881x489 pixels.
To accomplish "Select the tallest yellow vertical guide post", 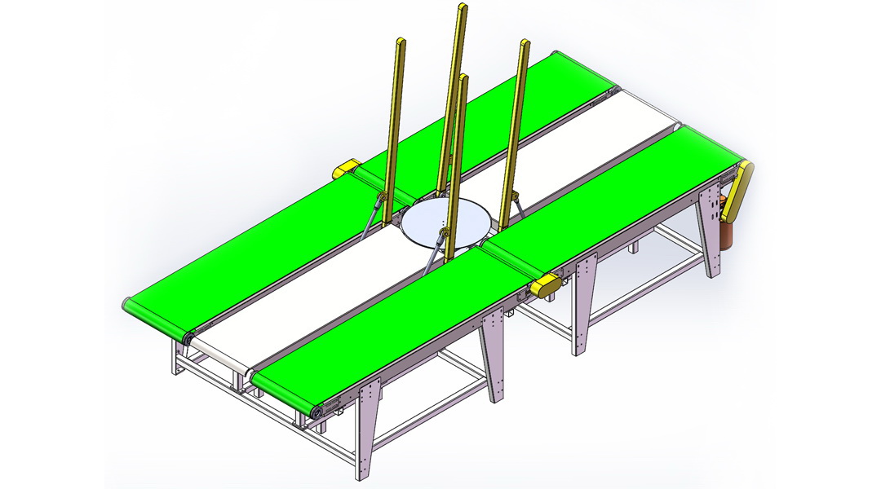I will pos(455,81).
